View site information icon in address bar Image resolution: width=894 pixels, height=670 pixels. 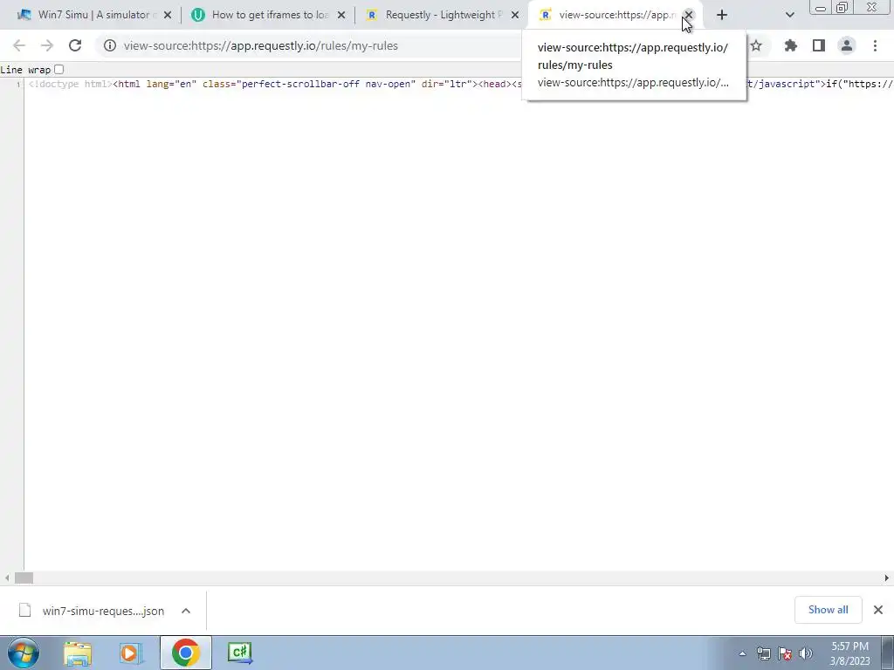pyautogui.click(x=109, y=45)
